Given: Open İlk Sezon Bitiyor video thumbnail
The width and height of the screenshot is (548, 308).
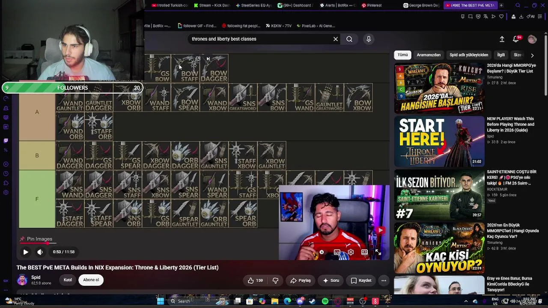Looking at the screenshot, I should pos(439,194).
